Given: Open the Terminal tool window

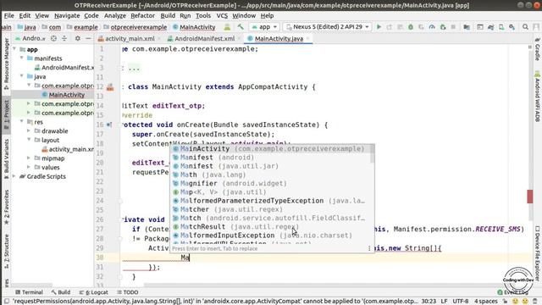Looking at the screenshot, I should pos(29,292).
